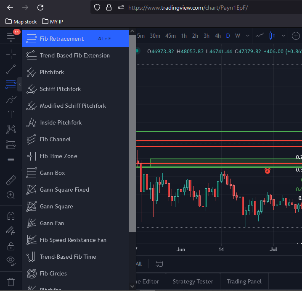This screenshot has height=291, width=302.
Task: Toggle stay in drawing mode
Action: (x=11, y=231)
